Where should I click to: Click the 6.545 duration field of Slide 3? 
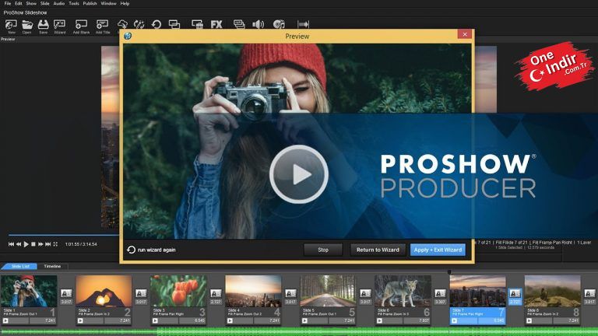pyautogui.click(x=194, y=320)
